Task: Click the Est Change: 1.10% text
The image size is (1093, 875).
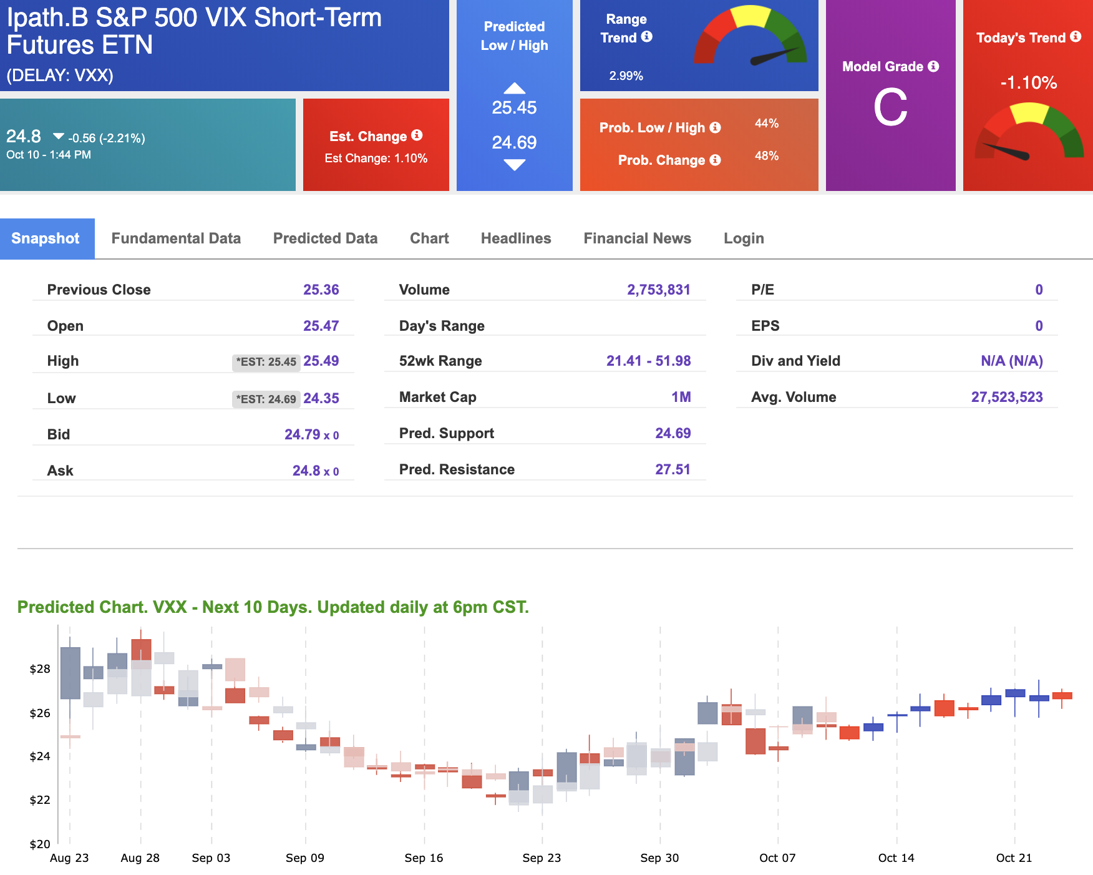Action: [376, 159]
